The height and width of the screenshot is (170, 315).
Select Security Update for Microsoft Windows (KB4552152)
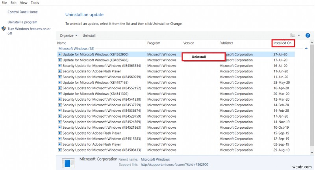pyautogui.click(x=102, y=88)
